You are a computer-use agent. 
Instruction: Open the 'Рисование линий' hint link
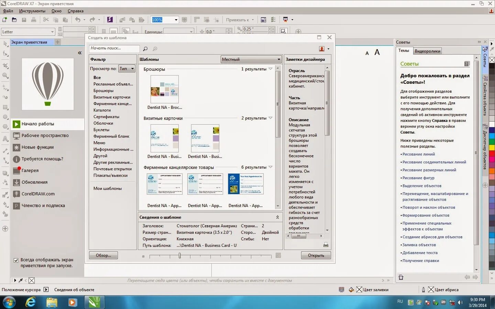[419, 154]
